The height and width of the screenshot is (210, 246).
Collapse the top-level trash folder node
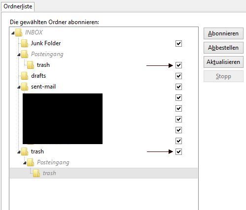(19, 152)
